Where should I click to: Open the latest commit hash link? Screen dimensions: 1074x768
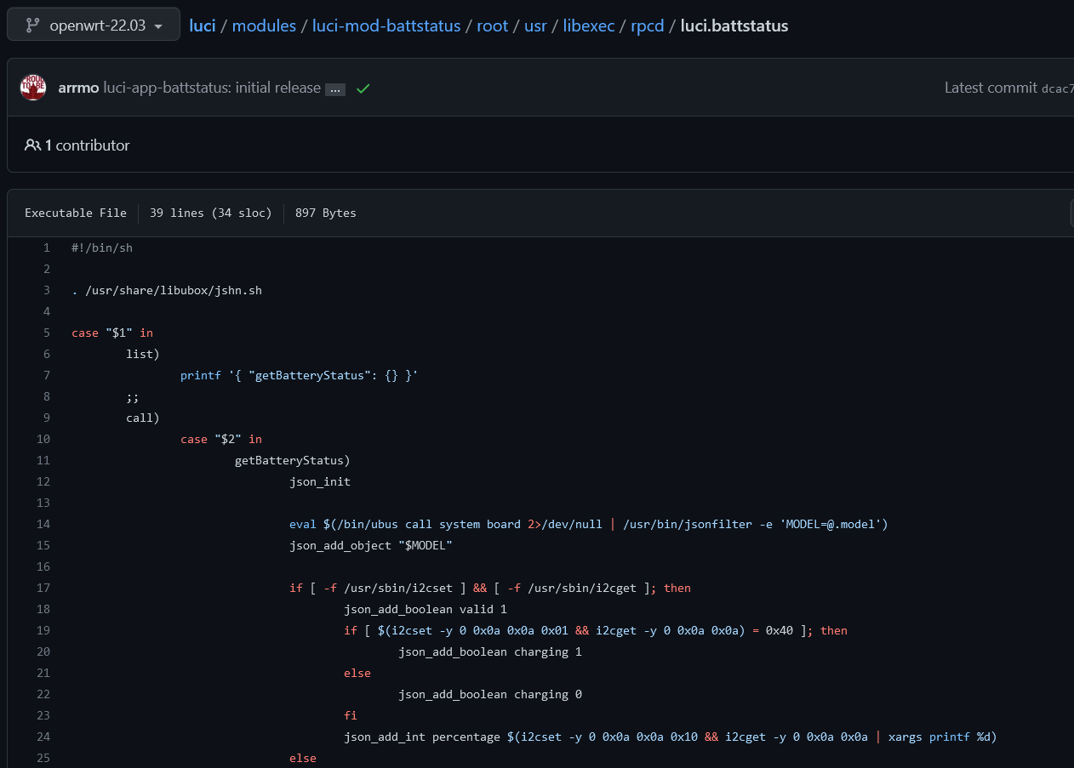1057,88
